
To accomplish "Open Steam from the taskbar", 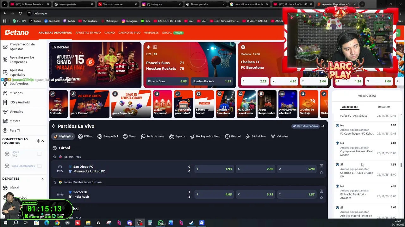I will pos(191,223).
